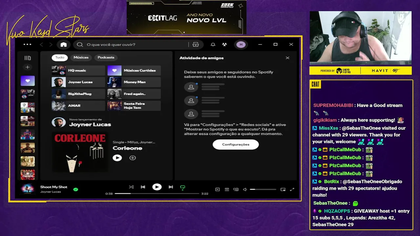Image resolution: width=420 pixels, height=236 pixels.
Task: Adjust the volume slider
Action: click(x=263, y=189)
